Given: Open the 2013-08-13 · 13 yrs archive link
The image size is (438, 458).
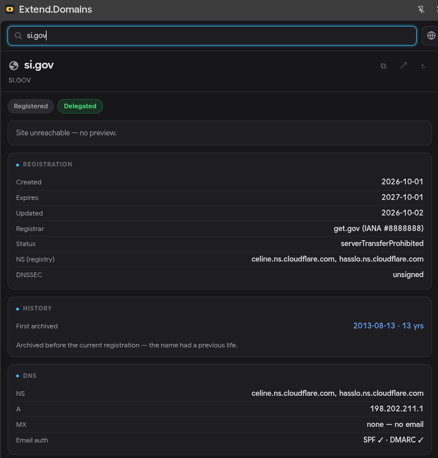Looking at the screenshot, I should tap(388, 325).
